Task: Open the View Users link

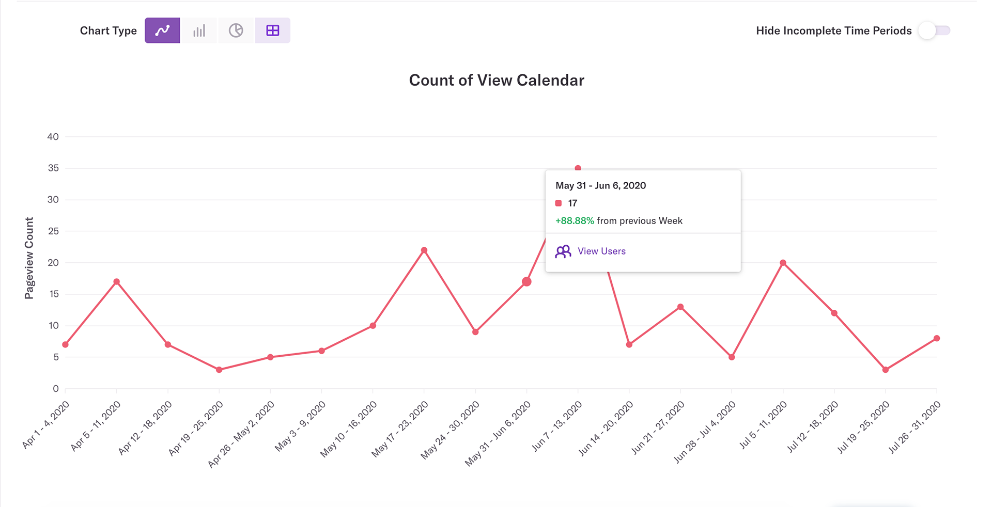Action: coord(601,251)
